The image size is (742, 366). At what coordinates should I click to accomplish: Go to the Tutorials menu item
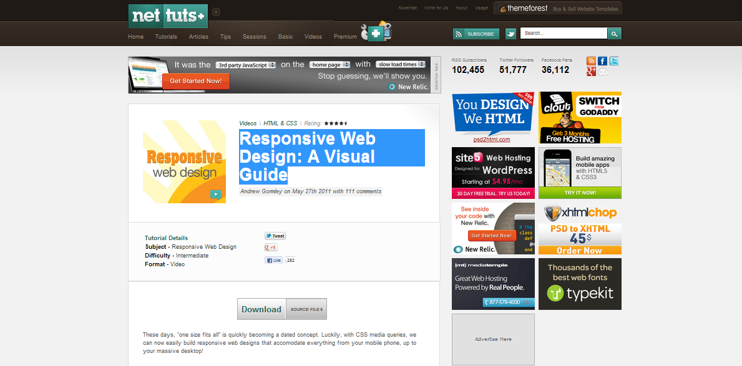166,37
